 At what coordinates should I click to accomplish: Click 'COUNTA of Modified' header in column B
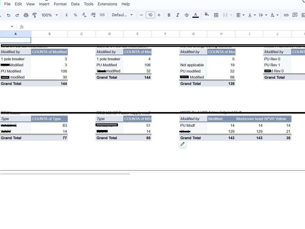click(x=49, y=52)
